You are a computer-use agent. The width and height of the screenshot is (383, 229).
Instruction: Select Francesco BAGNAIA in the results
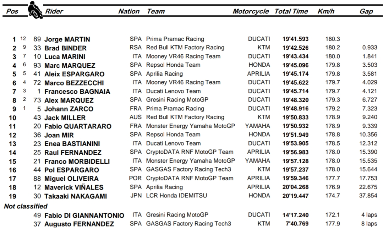[77, 92]
